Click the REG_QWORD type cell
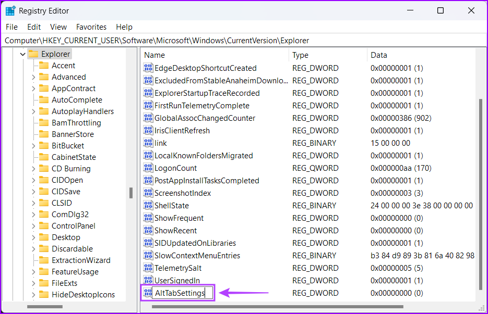 click(315, 168)
